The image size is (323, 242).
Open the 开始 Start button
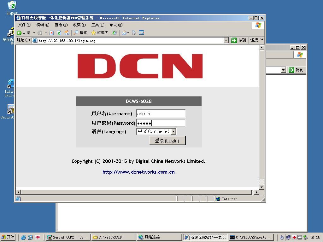pyautogui.click(x=8, y=237)
